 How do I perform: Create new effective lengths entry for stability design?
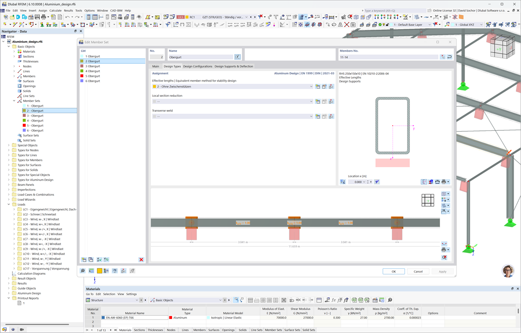coord(318,87)
